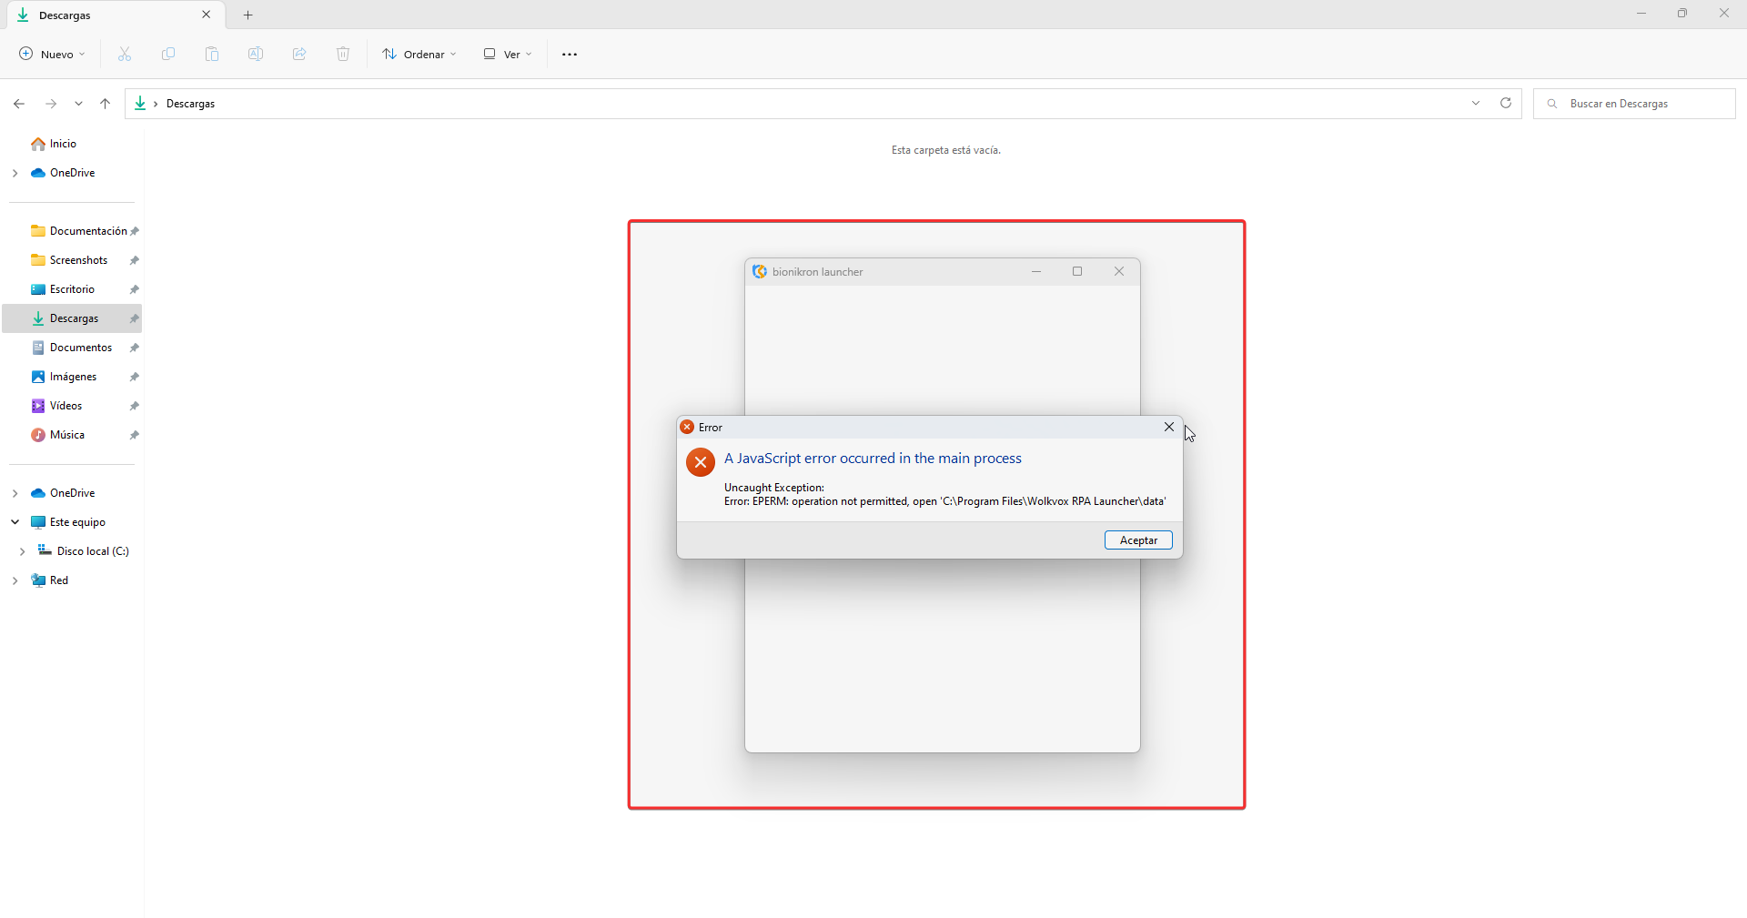Minimize the bionikron launcher window
The image size is (1747, 918).
pos(1035,272)
